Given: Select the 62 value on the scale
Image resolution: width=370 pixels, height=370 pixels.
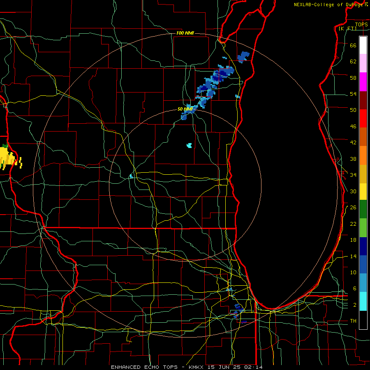Looking at the screenshot, I should click(353, 62).
